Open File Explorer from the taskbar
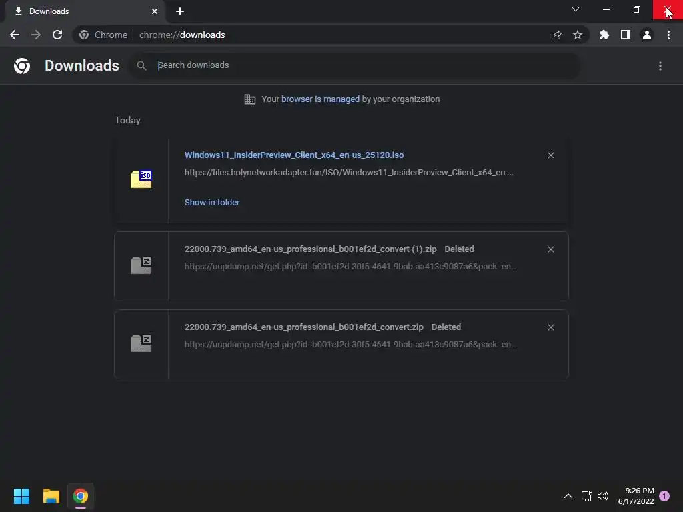The height and width of the screenshot is (512, 683). pyautogui.click(x=51, y=496)
